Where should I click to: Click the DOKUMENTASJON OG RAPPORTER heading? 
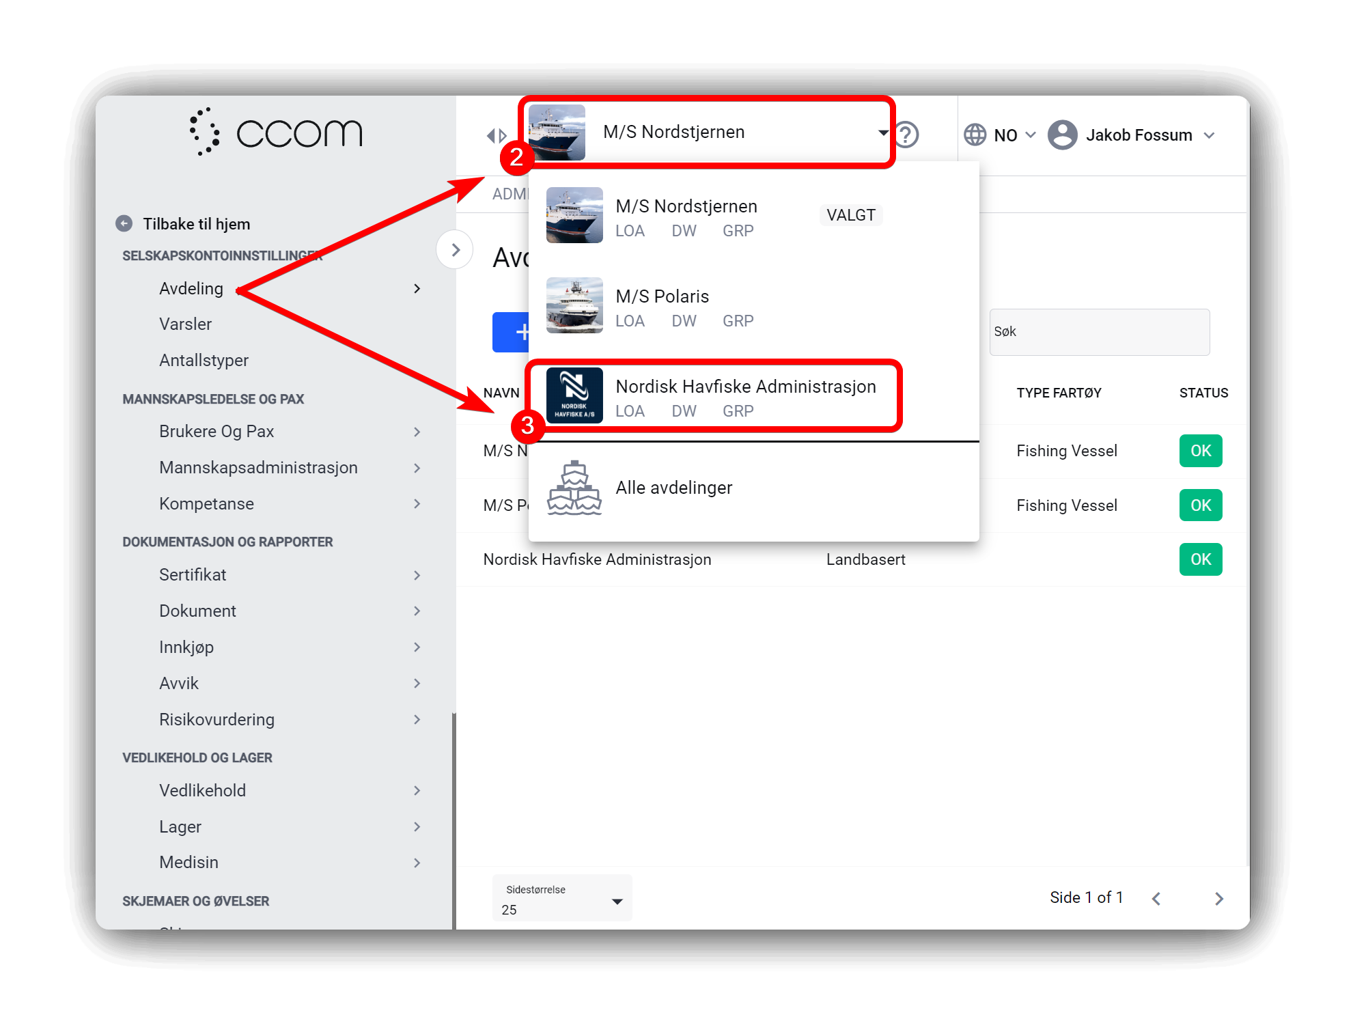click(x=227, y=542)
